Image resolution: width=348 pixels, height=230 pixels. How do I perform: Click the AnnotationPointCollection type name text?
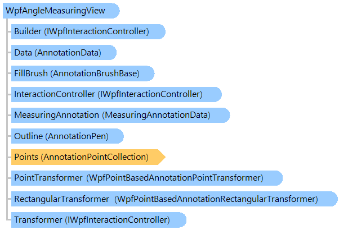click(95, 157)
